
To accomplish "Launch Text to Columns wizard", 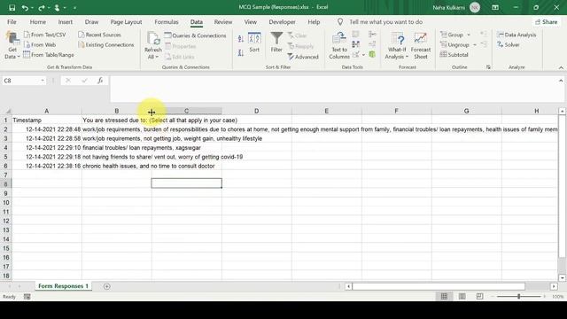I will coord(339,45).
